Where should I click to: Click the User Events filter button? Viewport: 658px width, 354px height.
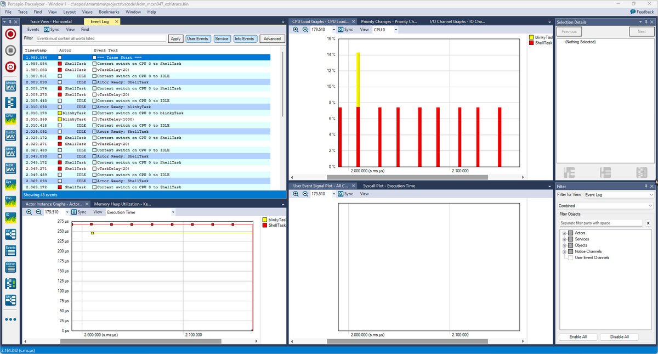coord(197,38)
